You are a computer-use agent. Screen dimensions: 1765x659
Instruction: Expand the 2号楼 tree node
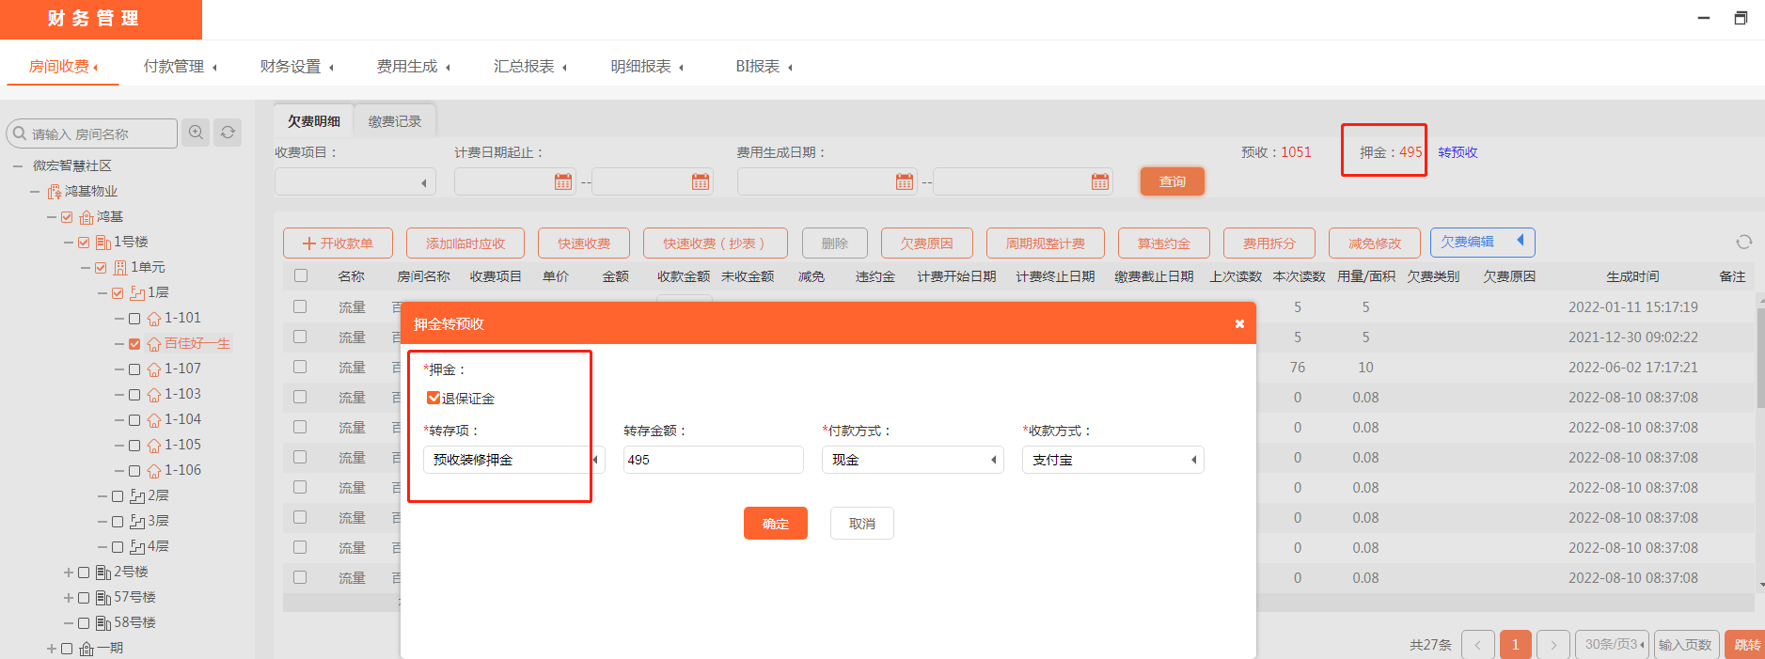69,573
